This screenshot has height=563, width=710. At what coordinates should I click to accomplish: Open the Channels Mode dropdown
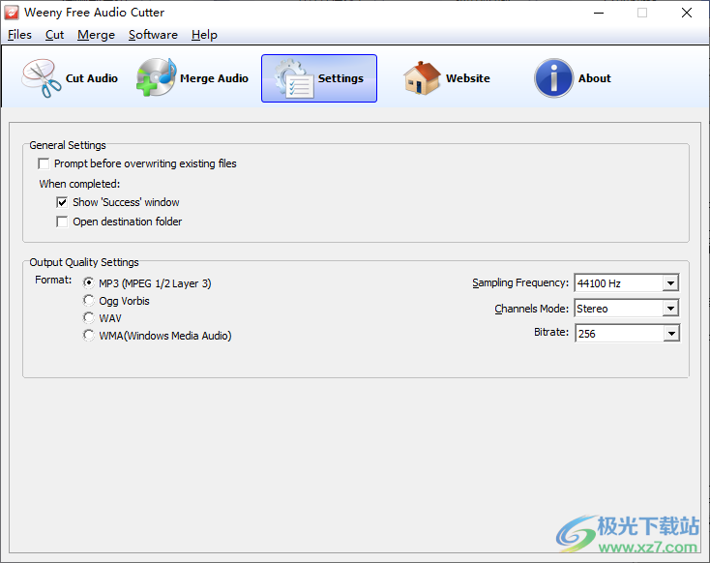670,309
